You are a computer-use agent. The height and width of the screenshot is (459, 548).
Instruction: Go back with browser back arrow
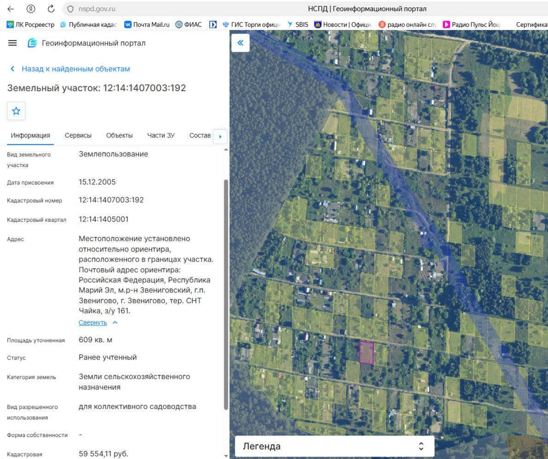click(x=11, y=9)
